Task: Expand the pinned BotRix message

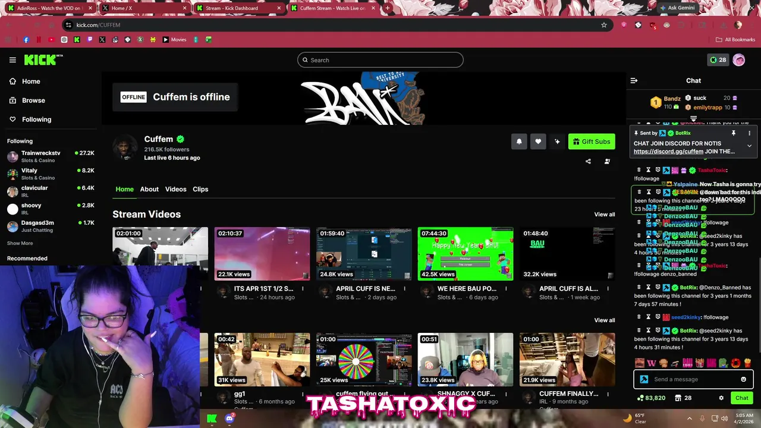Action: (x=749, y=146)
